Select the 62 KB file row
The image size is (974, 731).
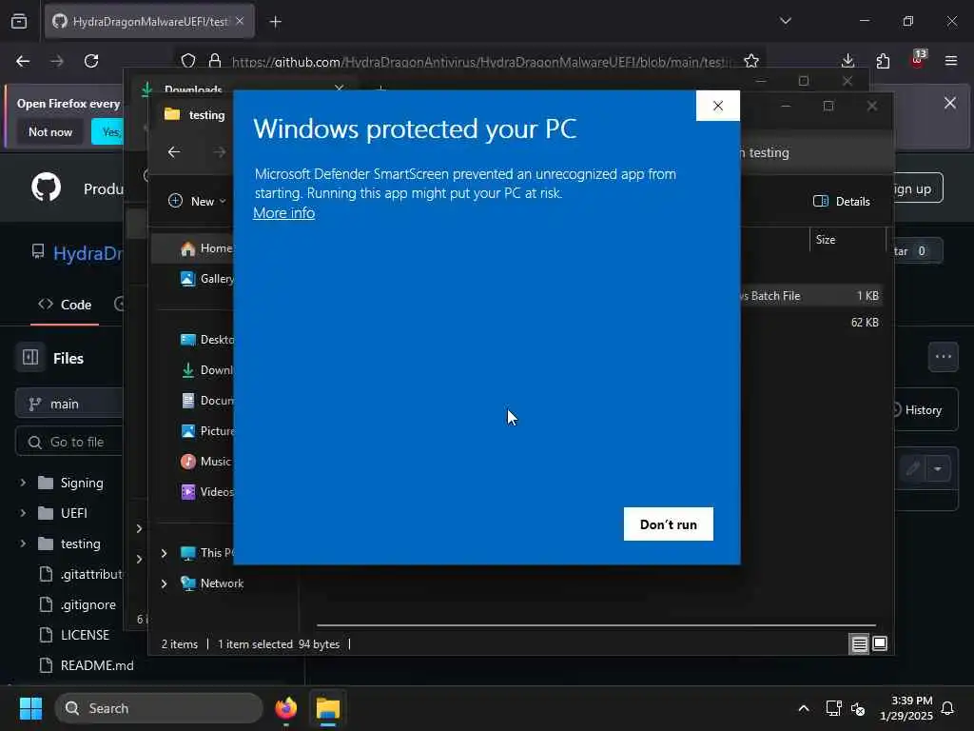pos(810,323)
